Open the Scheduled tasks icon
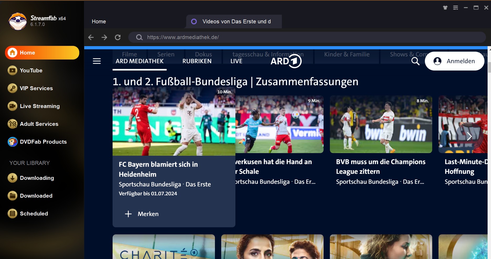Image resolution: width=491 pixels, height=259 pixels. (x=12, y=214)
